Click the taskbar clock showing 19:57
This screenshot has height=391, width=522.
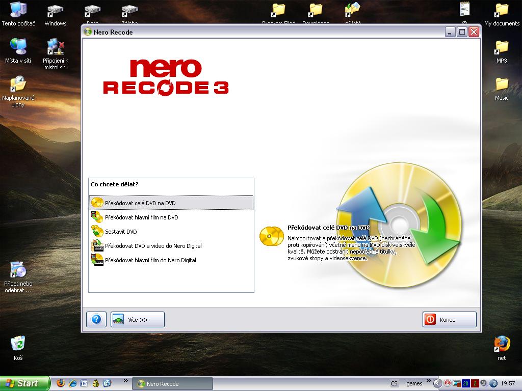pyautogui.click(x=508, y=384)
